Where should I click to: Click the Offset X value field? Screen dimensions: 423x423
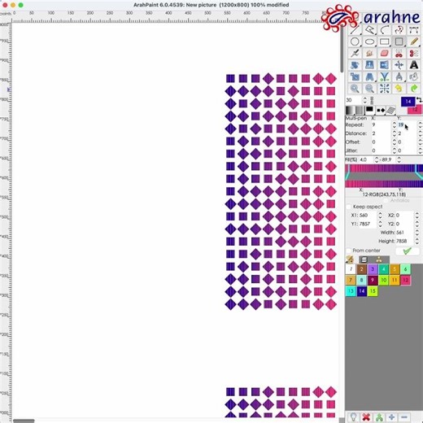382,142
